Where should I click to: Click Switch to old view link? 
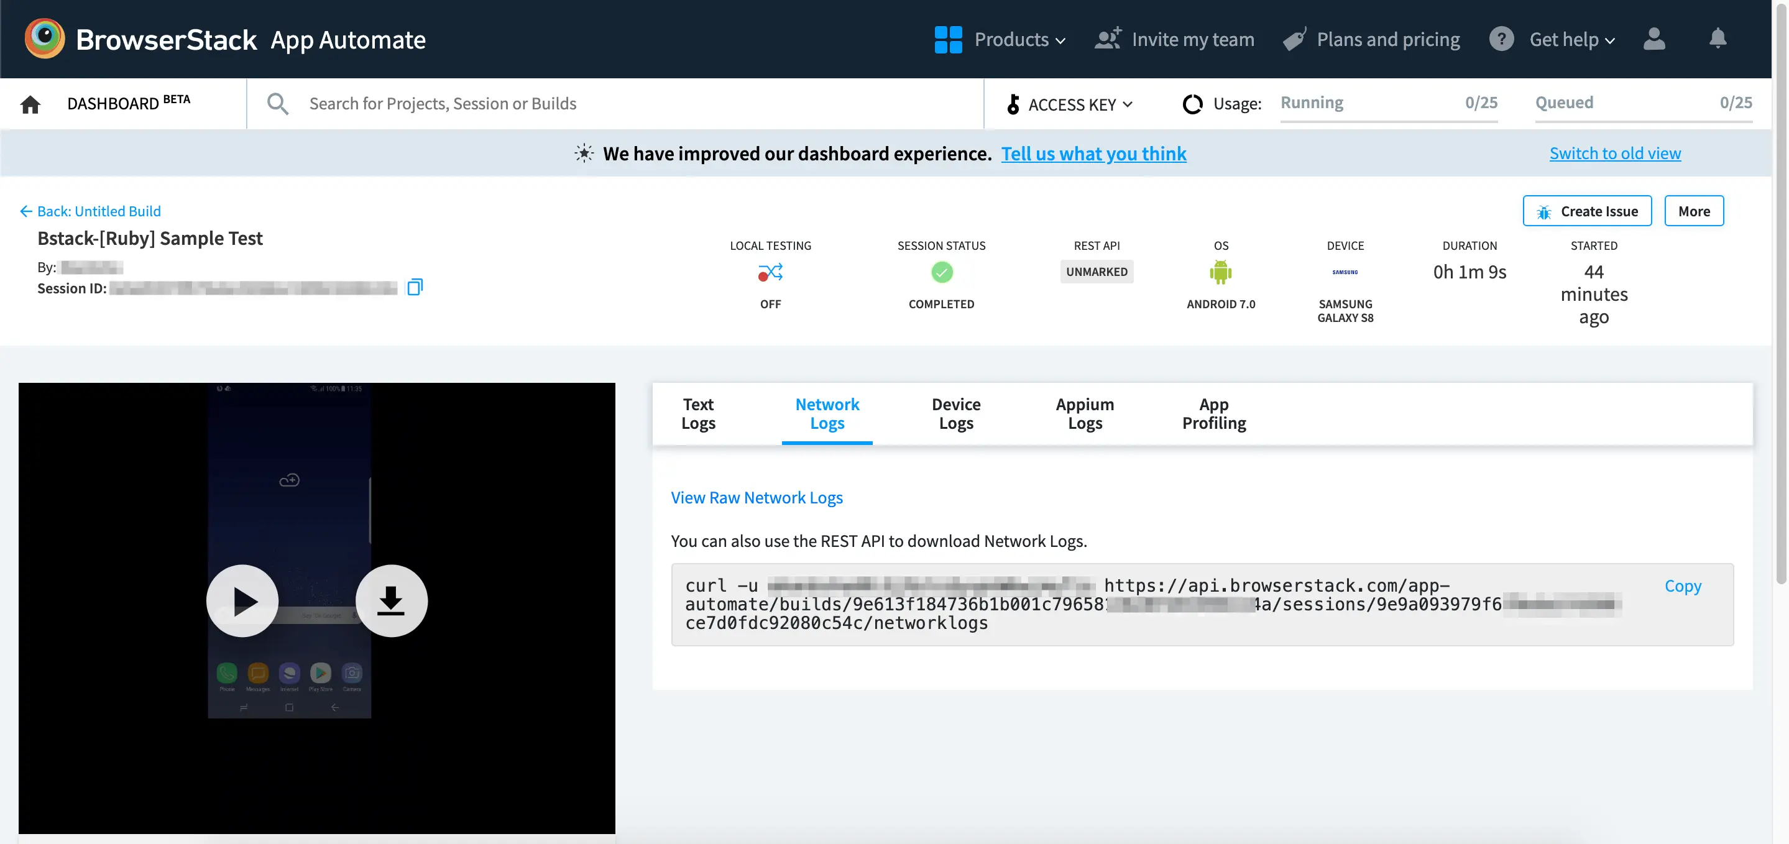[x=1615, y=153]
